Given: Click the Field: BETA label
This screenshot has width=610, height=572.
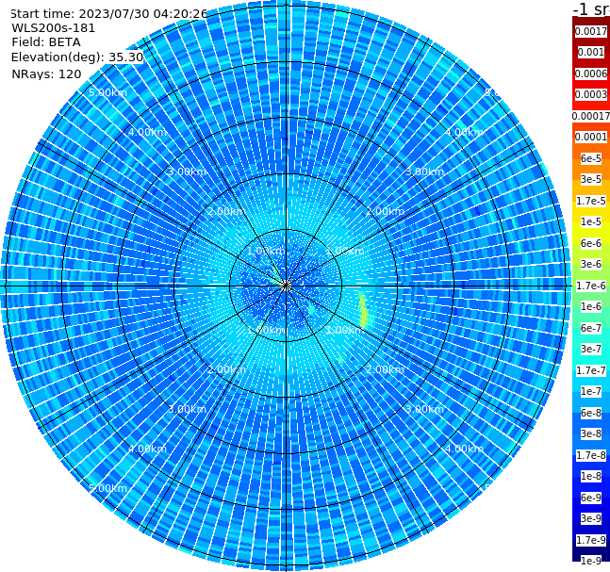Looking at the screenshot, I should coord(46,42).
